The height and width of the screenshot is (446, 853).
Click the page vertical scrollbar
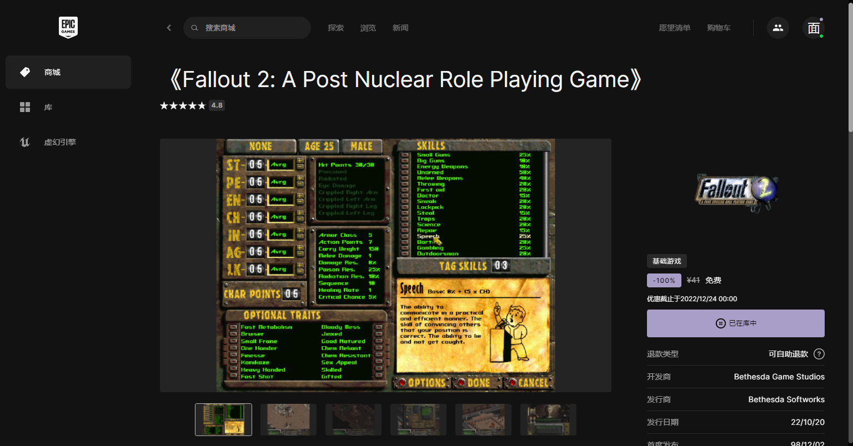pyautogui.click(x=850, y=67)
